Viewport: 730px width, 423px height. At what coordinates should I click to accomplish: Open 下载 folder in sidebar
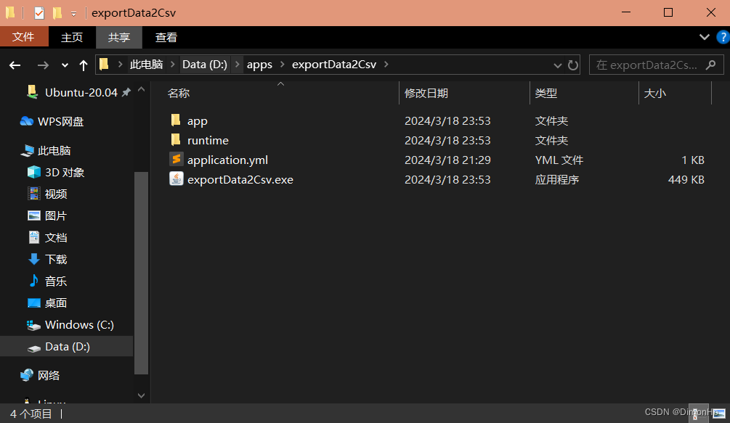tap(56, 259)
